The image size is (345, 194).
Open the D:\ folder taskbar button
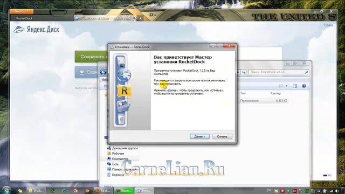click(36, 191)
